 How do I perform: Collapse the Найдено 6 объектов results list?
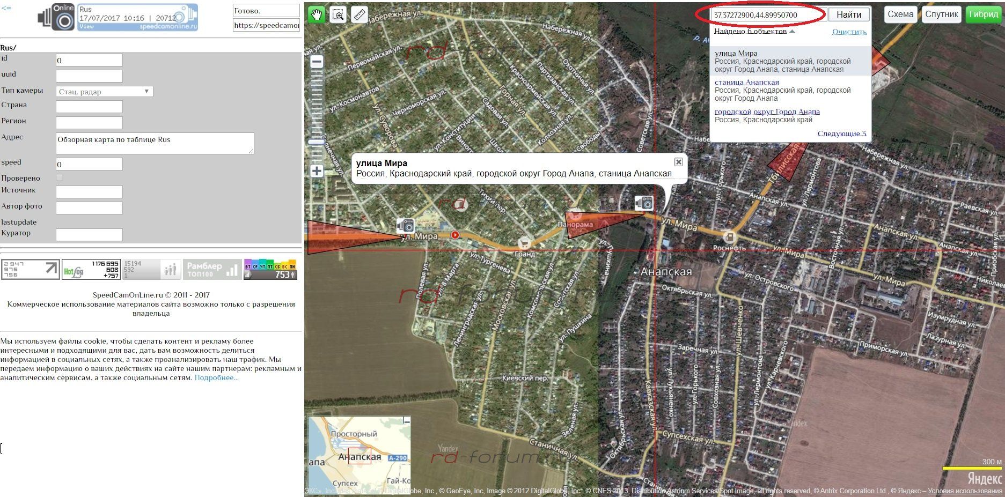pos(792,31)
